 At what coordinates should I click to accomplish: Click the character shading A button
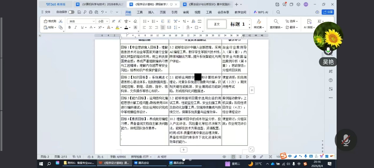(x=135, y=27)
